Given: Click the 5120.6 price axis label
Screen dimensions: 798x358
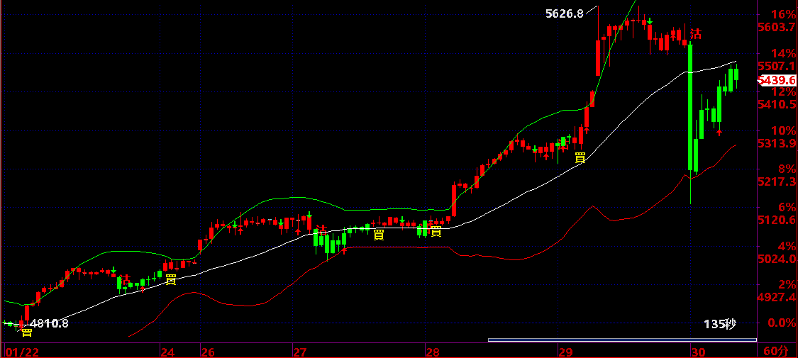Looking at the screenshot, I should point(777,220).
